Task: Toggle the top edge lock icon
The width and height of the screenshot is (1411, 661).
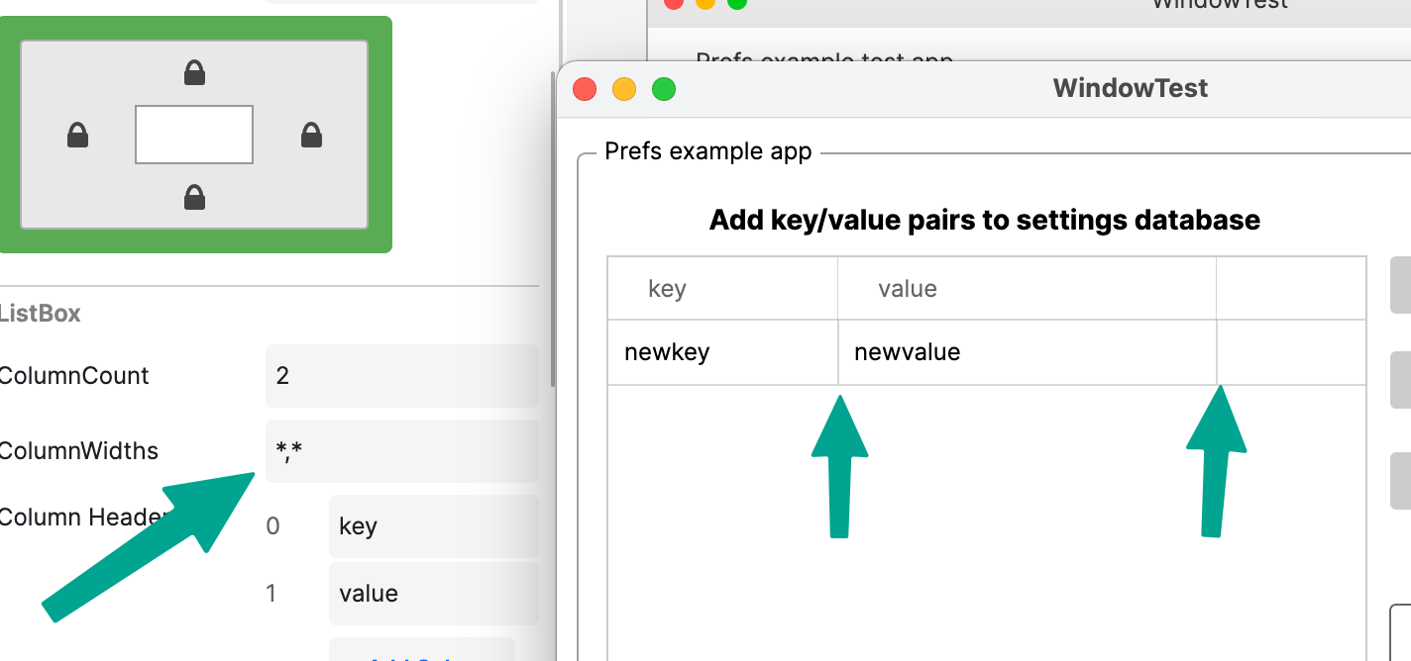Action: 194,72
